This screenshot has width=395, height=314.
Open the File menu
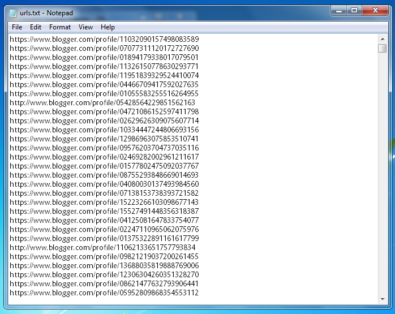pyautogui.click(x=17, y=27)
